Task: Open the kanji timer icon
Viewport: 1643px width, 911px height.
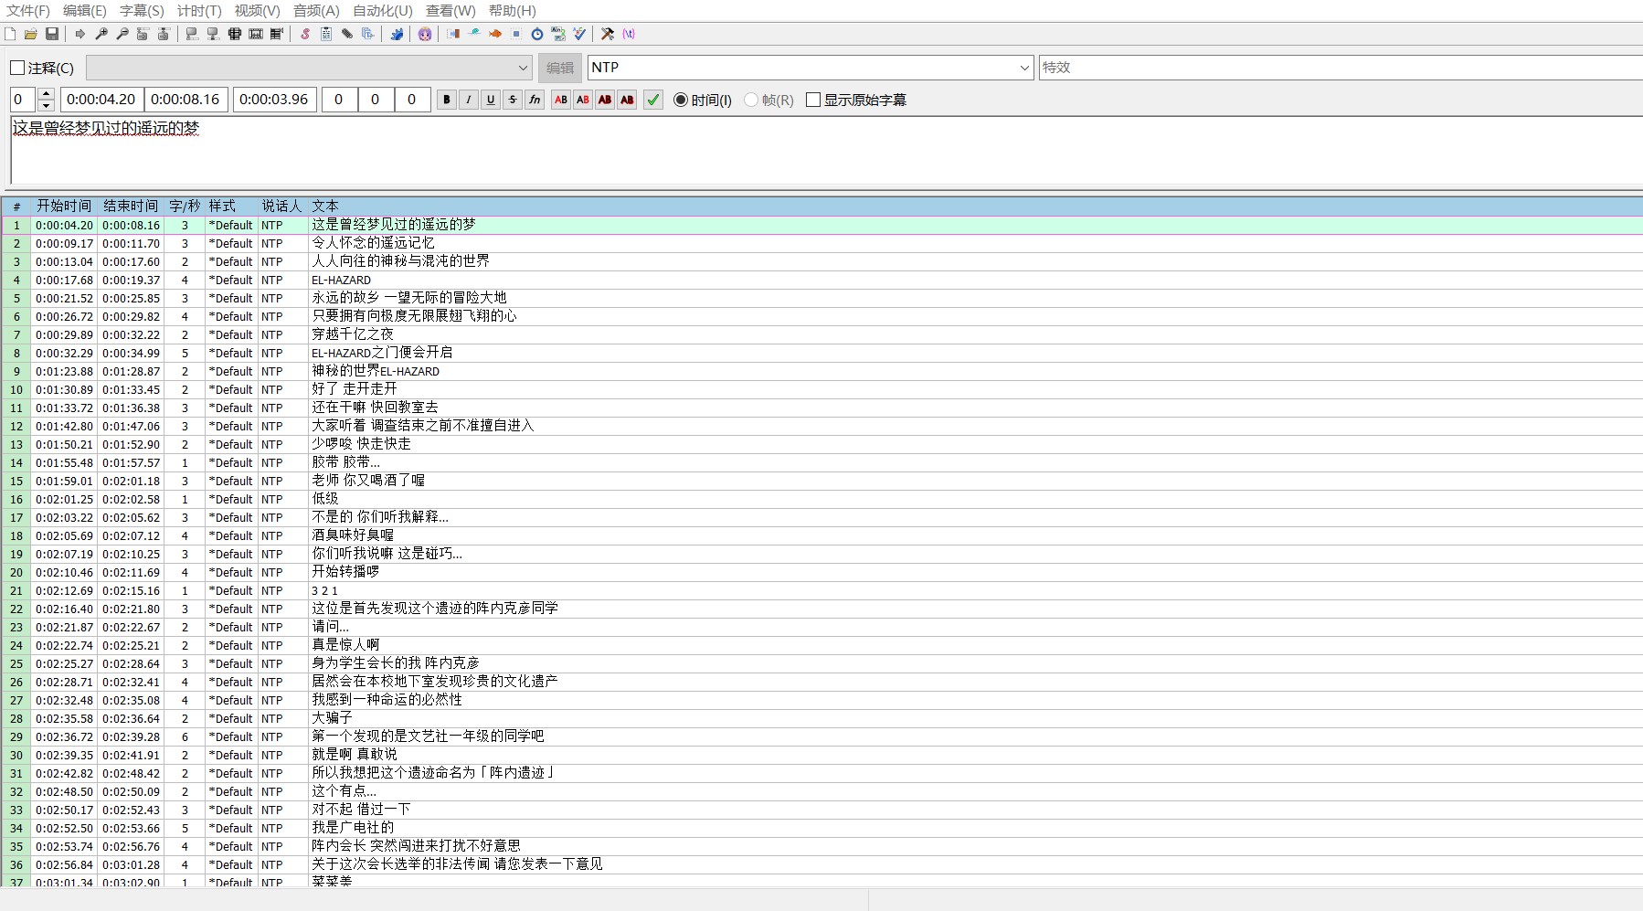Action: (x=558, y=34)
